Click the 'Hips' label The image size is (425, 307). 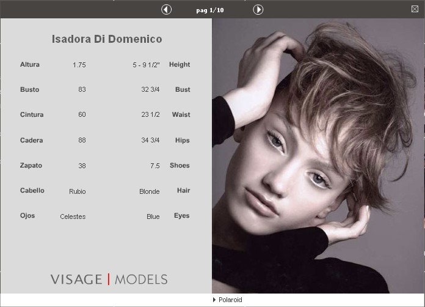(183, 140)
